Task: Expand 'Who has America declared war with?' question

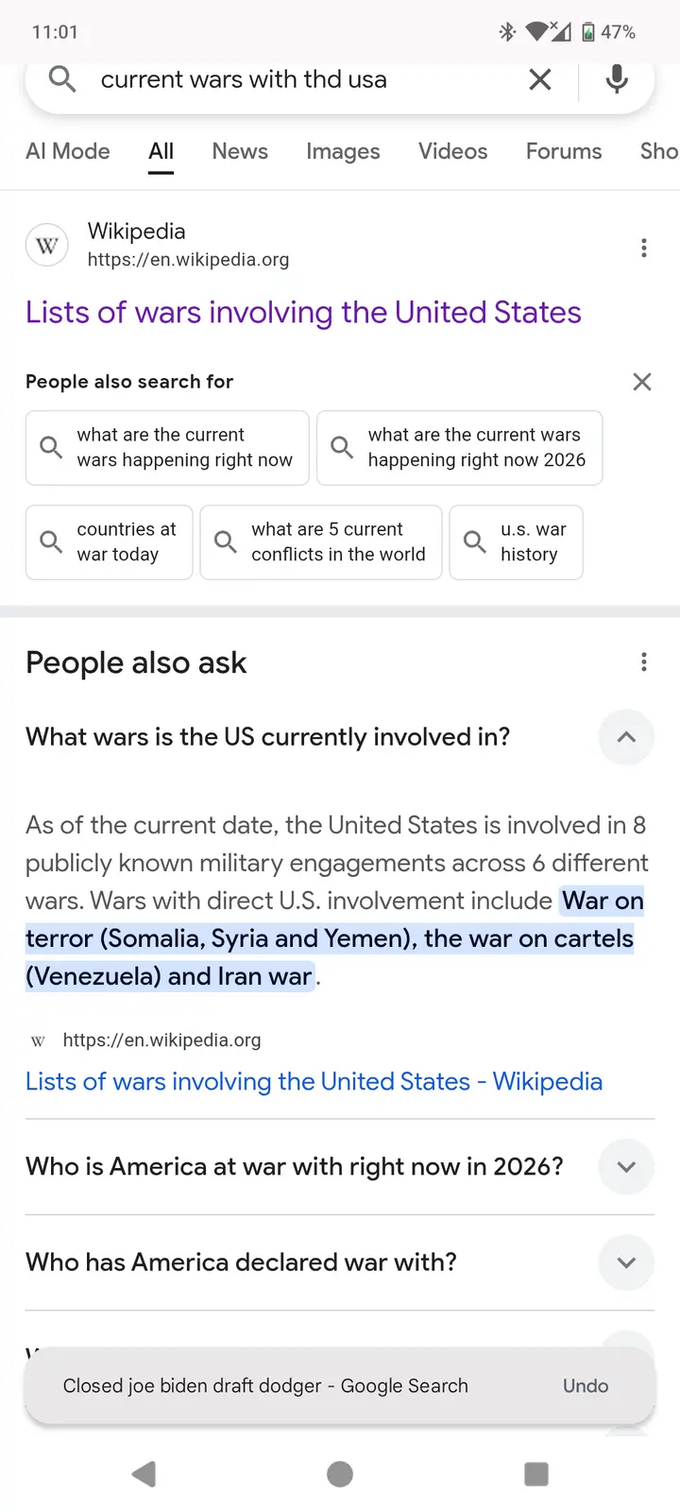Action: [626, 1263]
